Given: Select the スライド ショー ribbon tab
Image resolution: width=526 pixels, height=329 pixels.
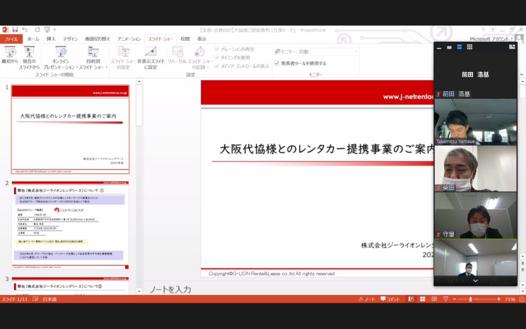Looking at the screenshot, I should click(161, 39).
